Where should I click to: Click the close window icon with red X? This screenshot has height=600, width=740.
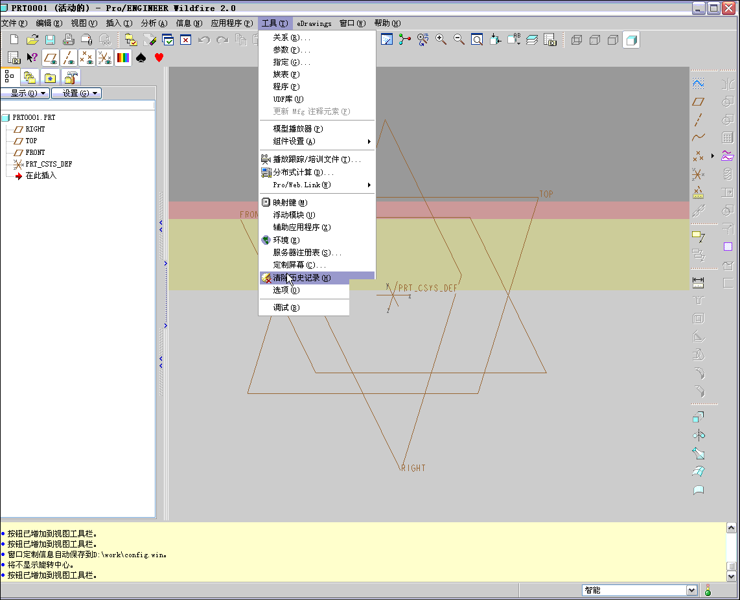tap(186, 40)
